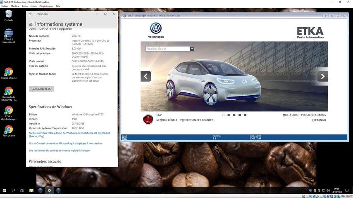Select the fourth carousel dot indicator

click(240, 115)
